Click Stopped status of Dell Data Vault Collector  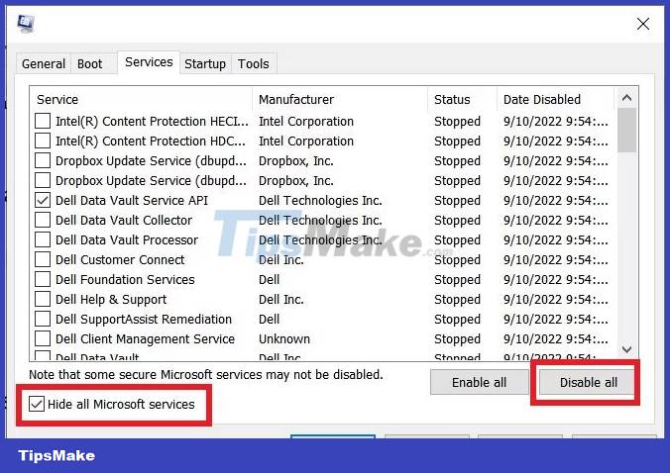457,221
